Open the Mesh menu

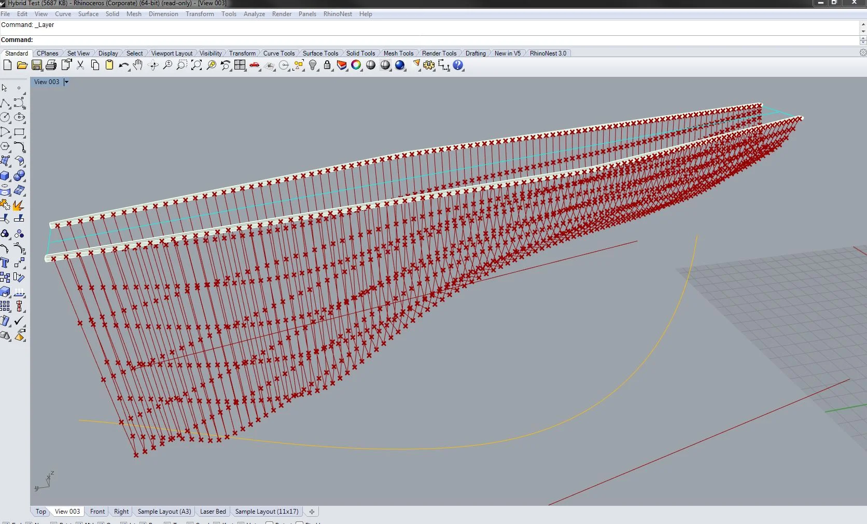pos(134,14)
